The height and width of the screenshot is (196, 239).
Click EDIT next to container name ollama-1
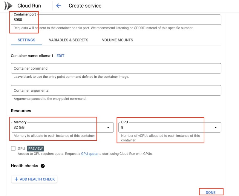tap(61, 56)
